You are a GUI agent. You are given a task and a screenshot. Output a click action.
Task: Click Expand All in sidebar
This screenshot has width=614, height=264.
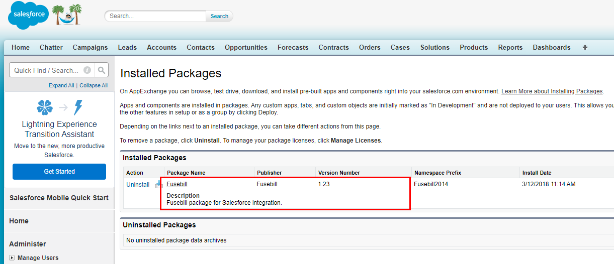click(x=61, y=85)
